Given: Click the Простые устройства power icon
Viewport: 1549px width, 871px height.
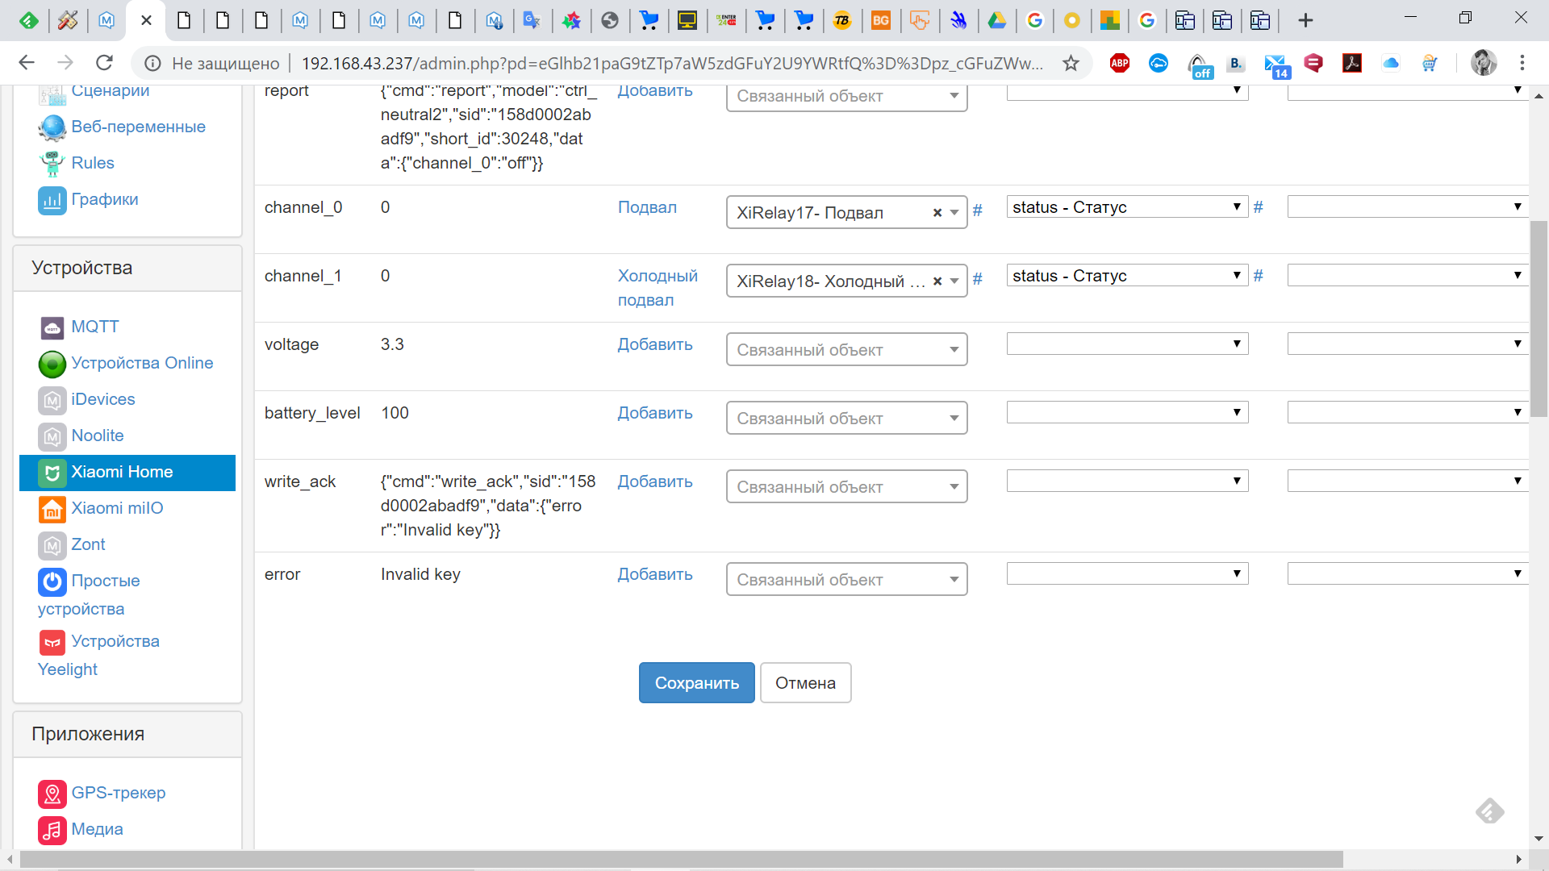Looking at the screenshot, I should (52, 582).
